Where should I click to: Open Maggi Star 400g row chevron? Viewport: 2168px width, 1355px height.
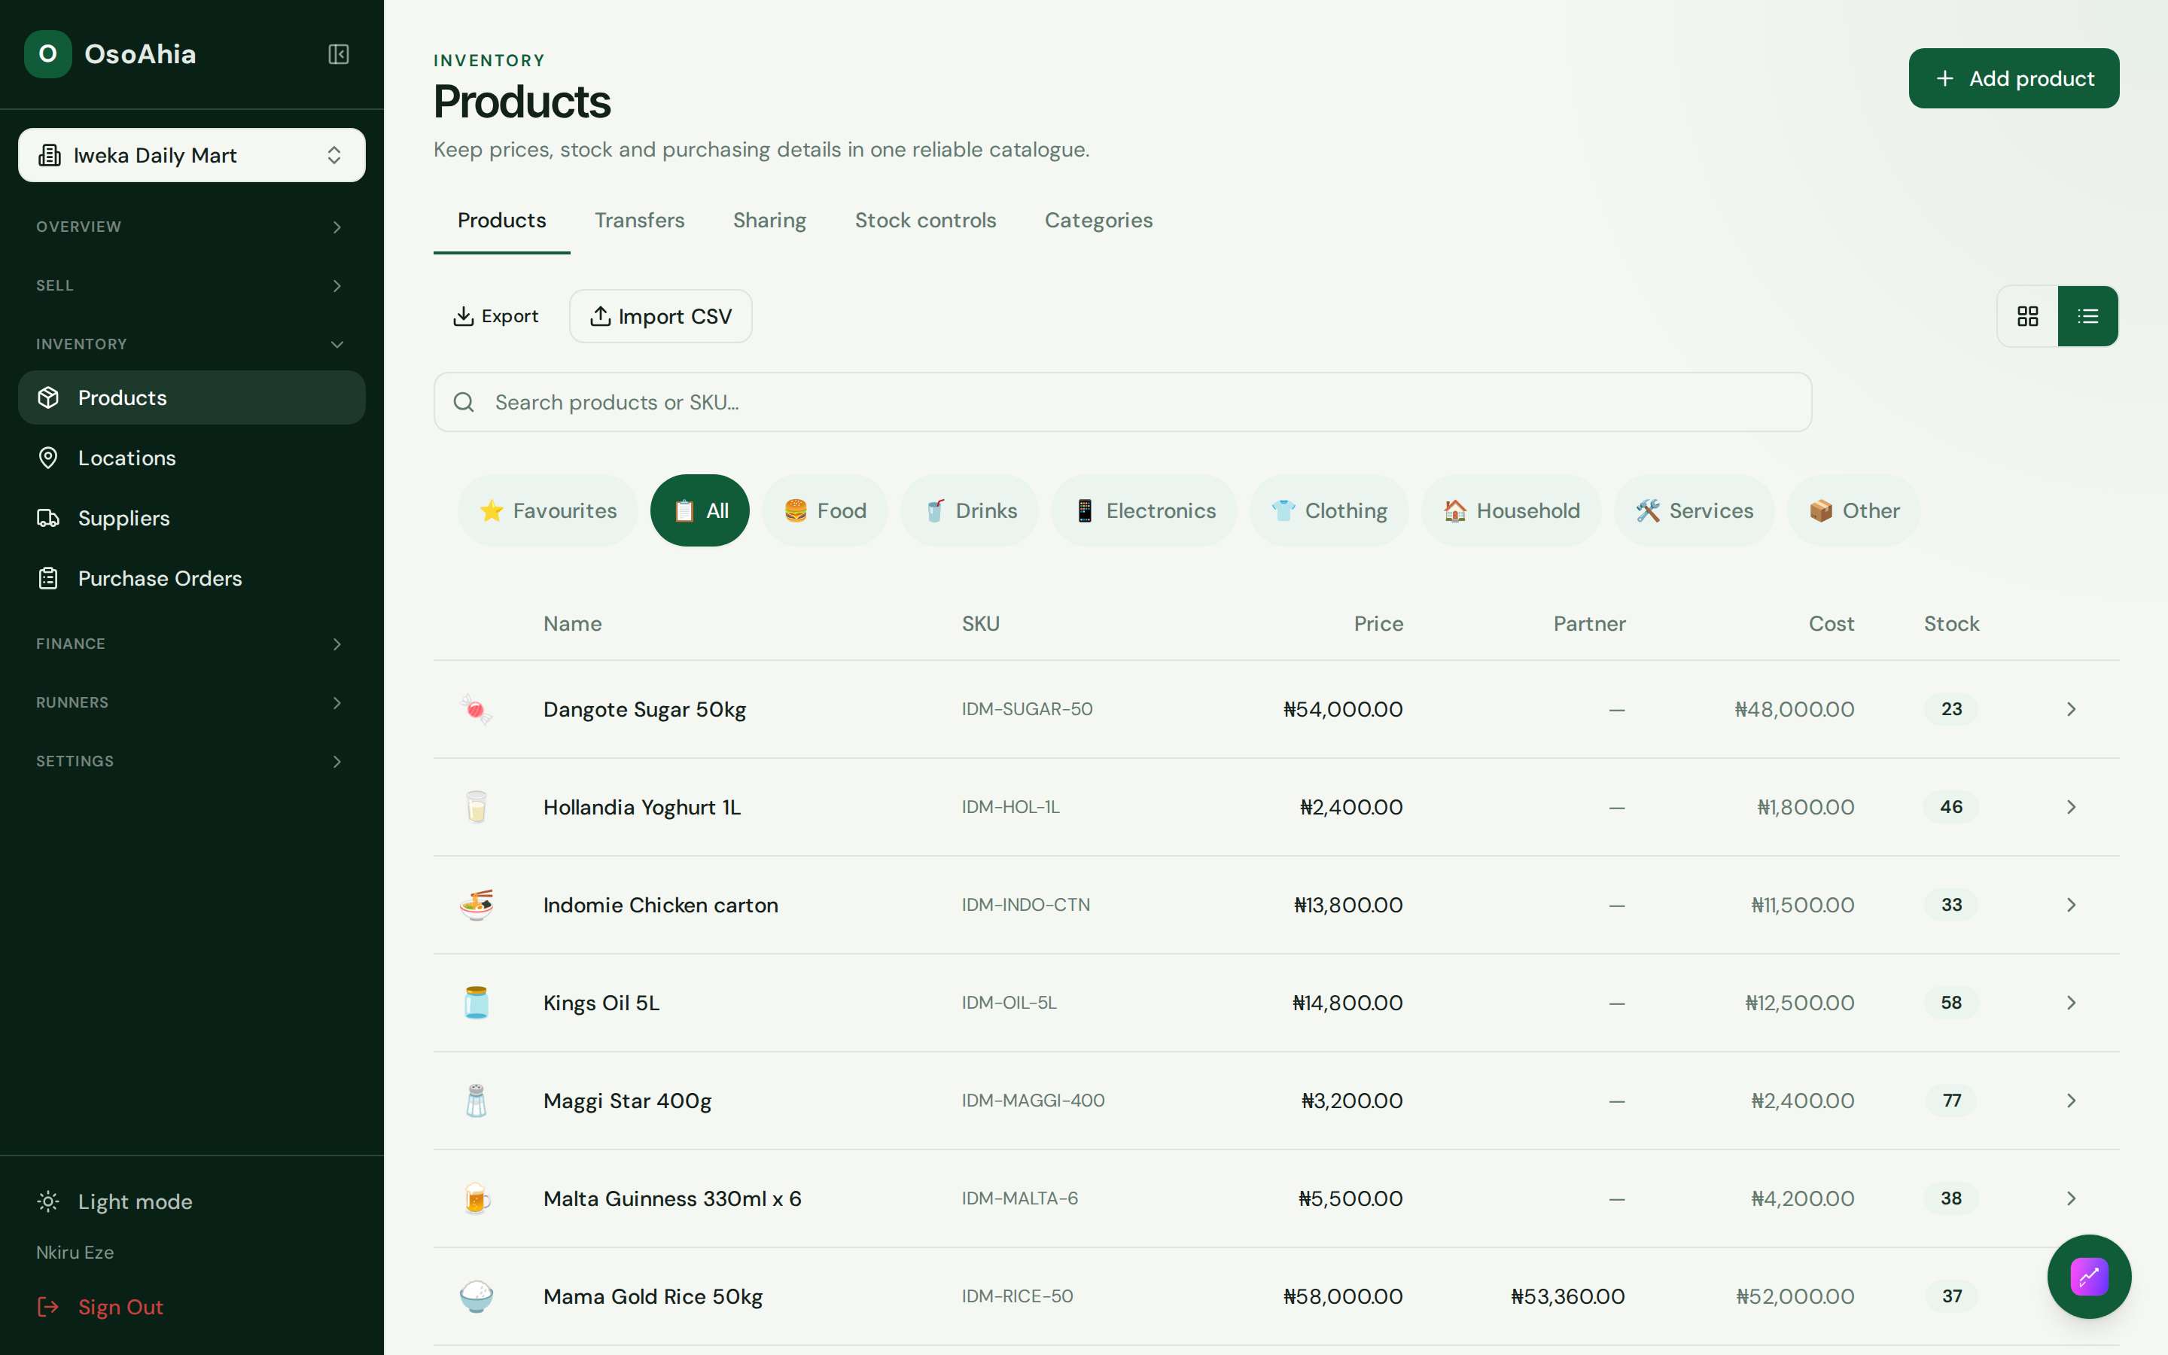tap(2071, 1101)
